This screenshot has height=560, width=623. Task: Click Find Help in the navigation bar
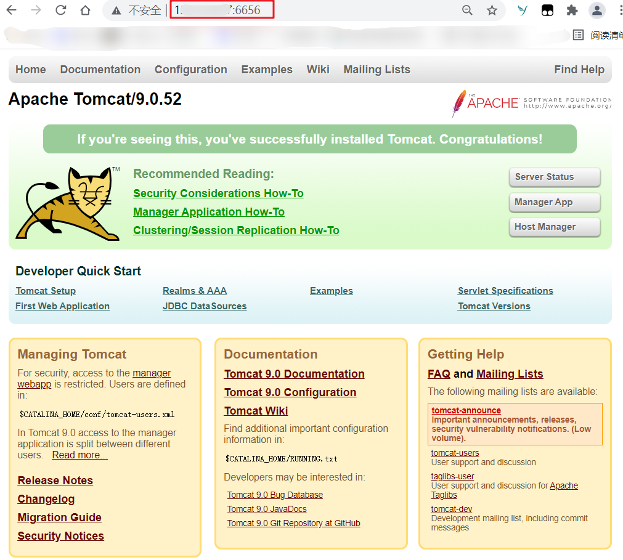579,70
